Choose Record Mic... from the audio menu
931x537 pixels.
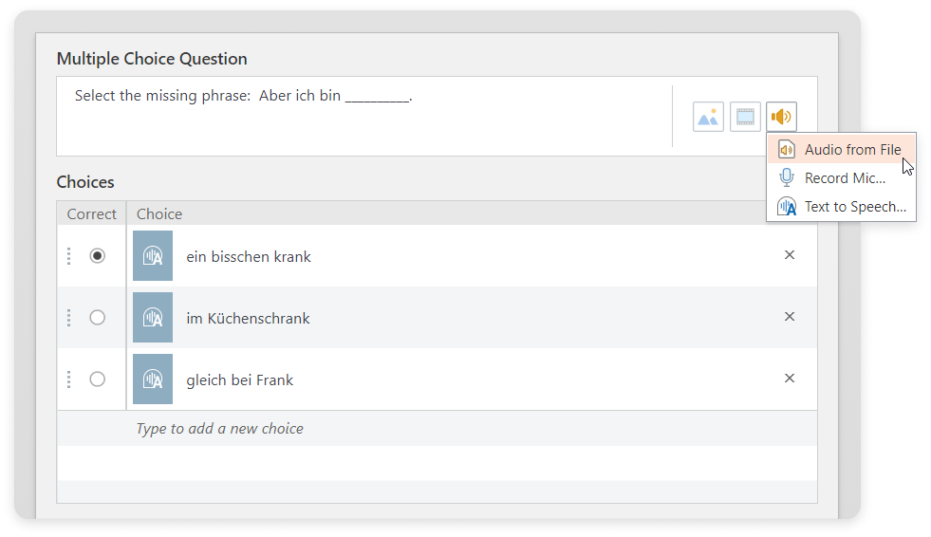(x=842, y=178)
